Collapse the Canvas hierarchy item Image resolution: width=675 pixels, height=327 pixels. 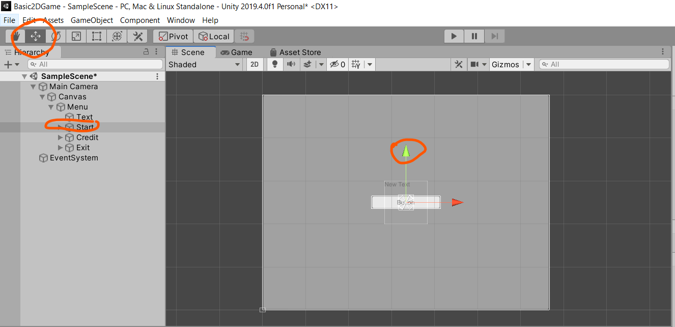42,96
